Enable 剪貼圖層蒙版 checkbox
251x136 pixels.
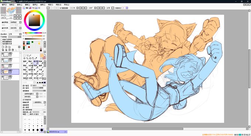coord(1,42)
